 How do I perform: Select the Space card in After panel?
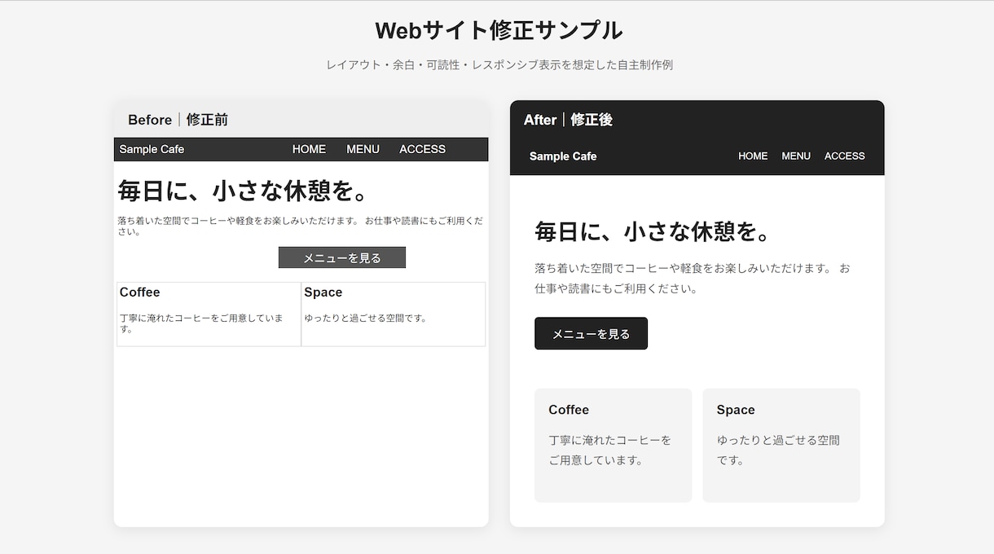coord(781,445)
